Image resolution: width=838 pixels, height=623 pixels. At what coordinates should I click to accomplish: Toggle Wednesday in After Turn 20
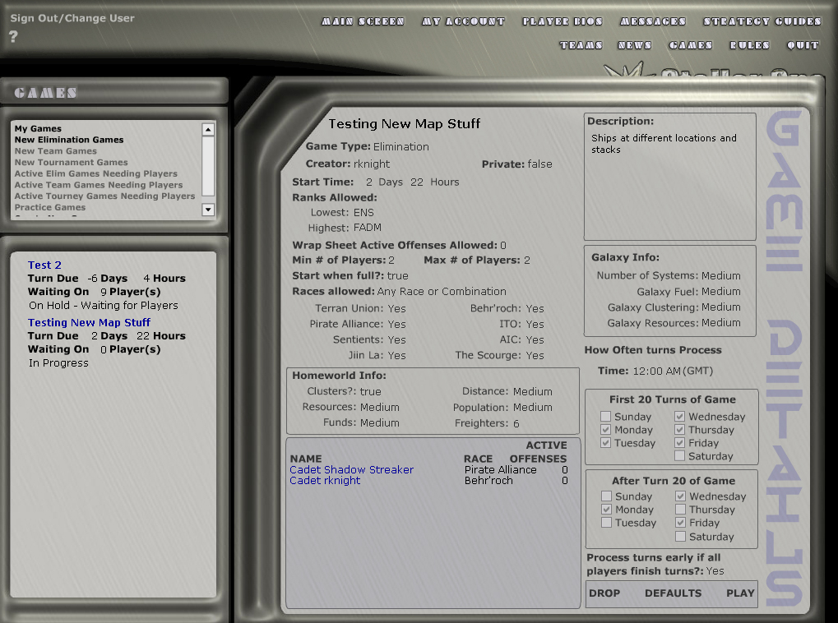click(680, 496)
